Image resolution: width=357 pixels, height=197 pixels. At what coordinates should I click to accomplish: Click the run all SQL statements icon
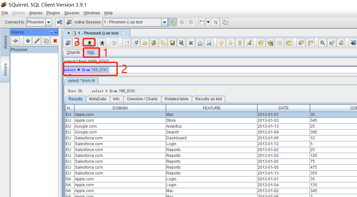pyautogui.click(x=102, y=43)
